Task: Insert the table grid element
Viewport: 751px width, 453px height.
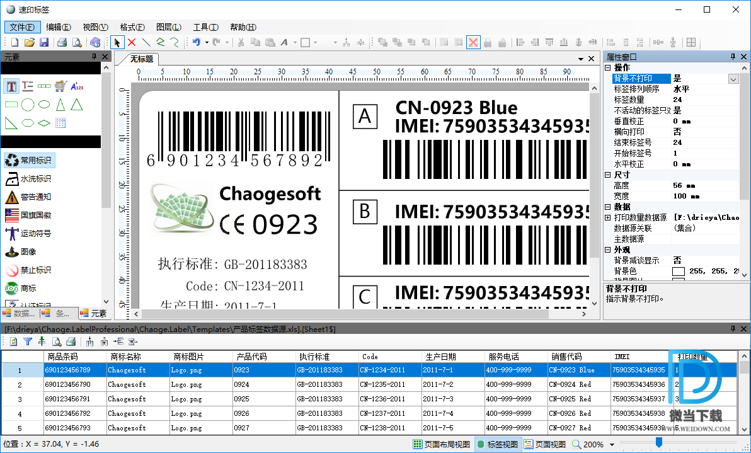Action: [60, 123]
